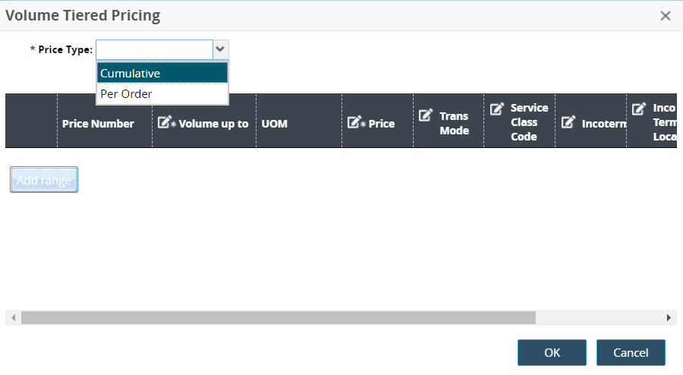Click the horizontal scrollbar thumb

[x=278, y=317]
